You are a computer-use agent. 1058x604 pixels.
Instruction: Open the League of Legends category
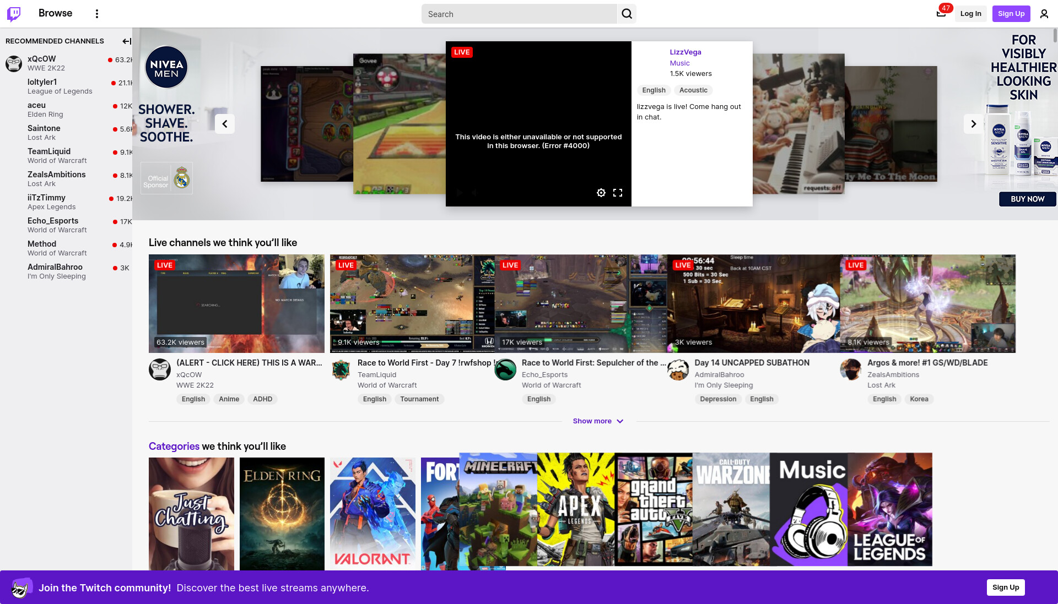point(890,510)
